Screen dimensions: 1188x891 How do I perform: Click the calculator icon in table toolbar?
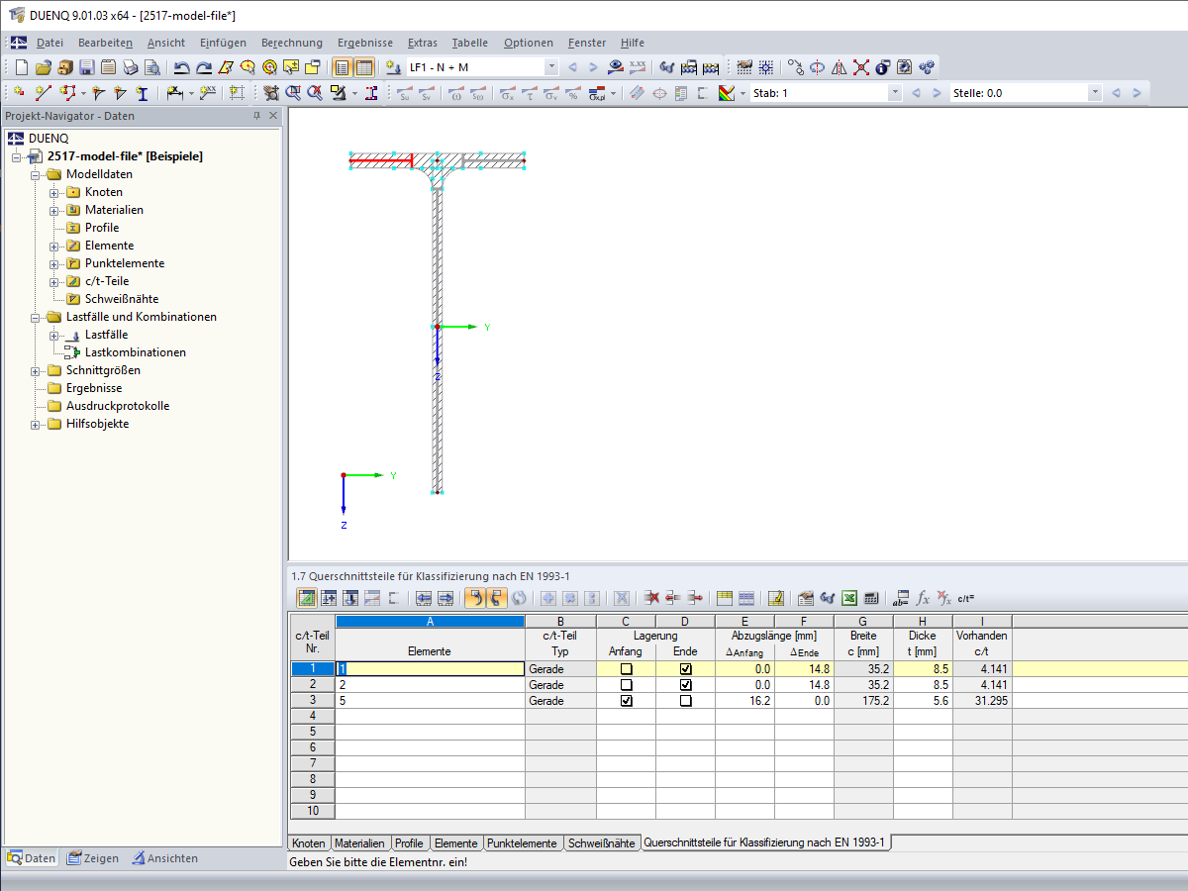[x=870, y=598]
